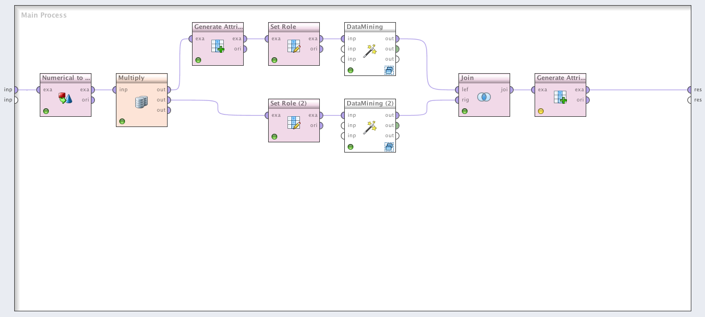Click the icon of Generate Attributes after Join
Image resolution: width=705 pixels, height=317 pixels.
pos(560,97)
